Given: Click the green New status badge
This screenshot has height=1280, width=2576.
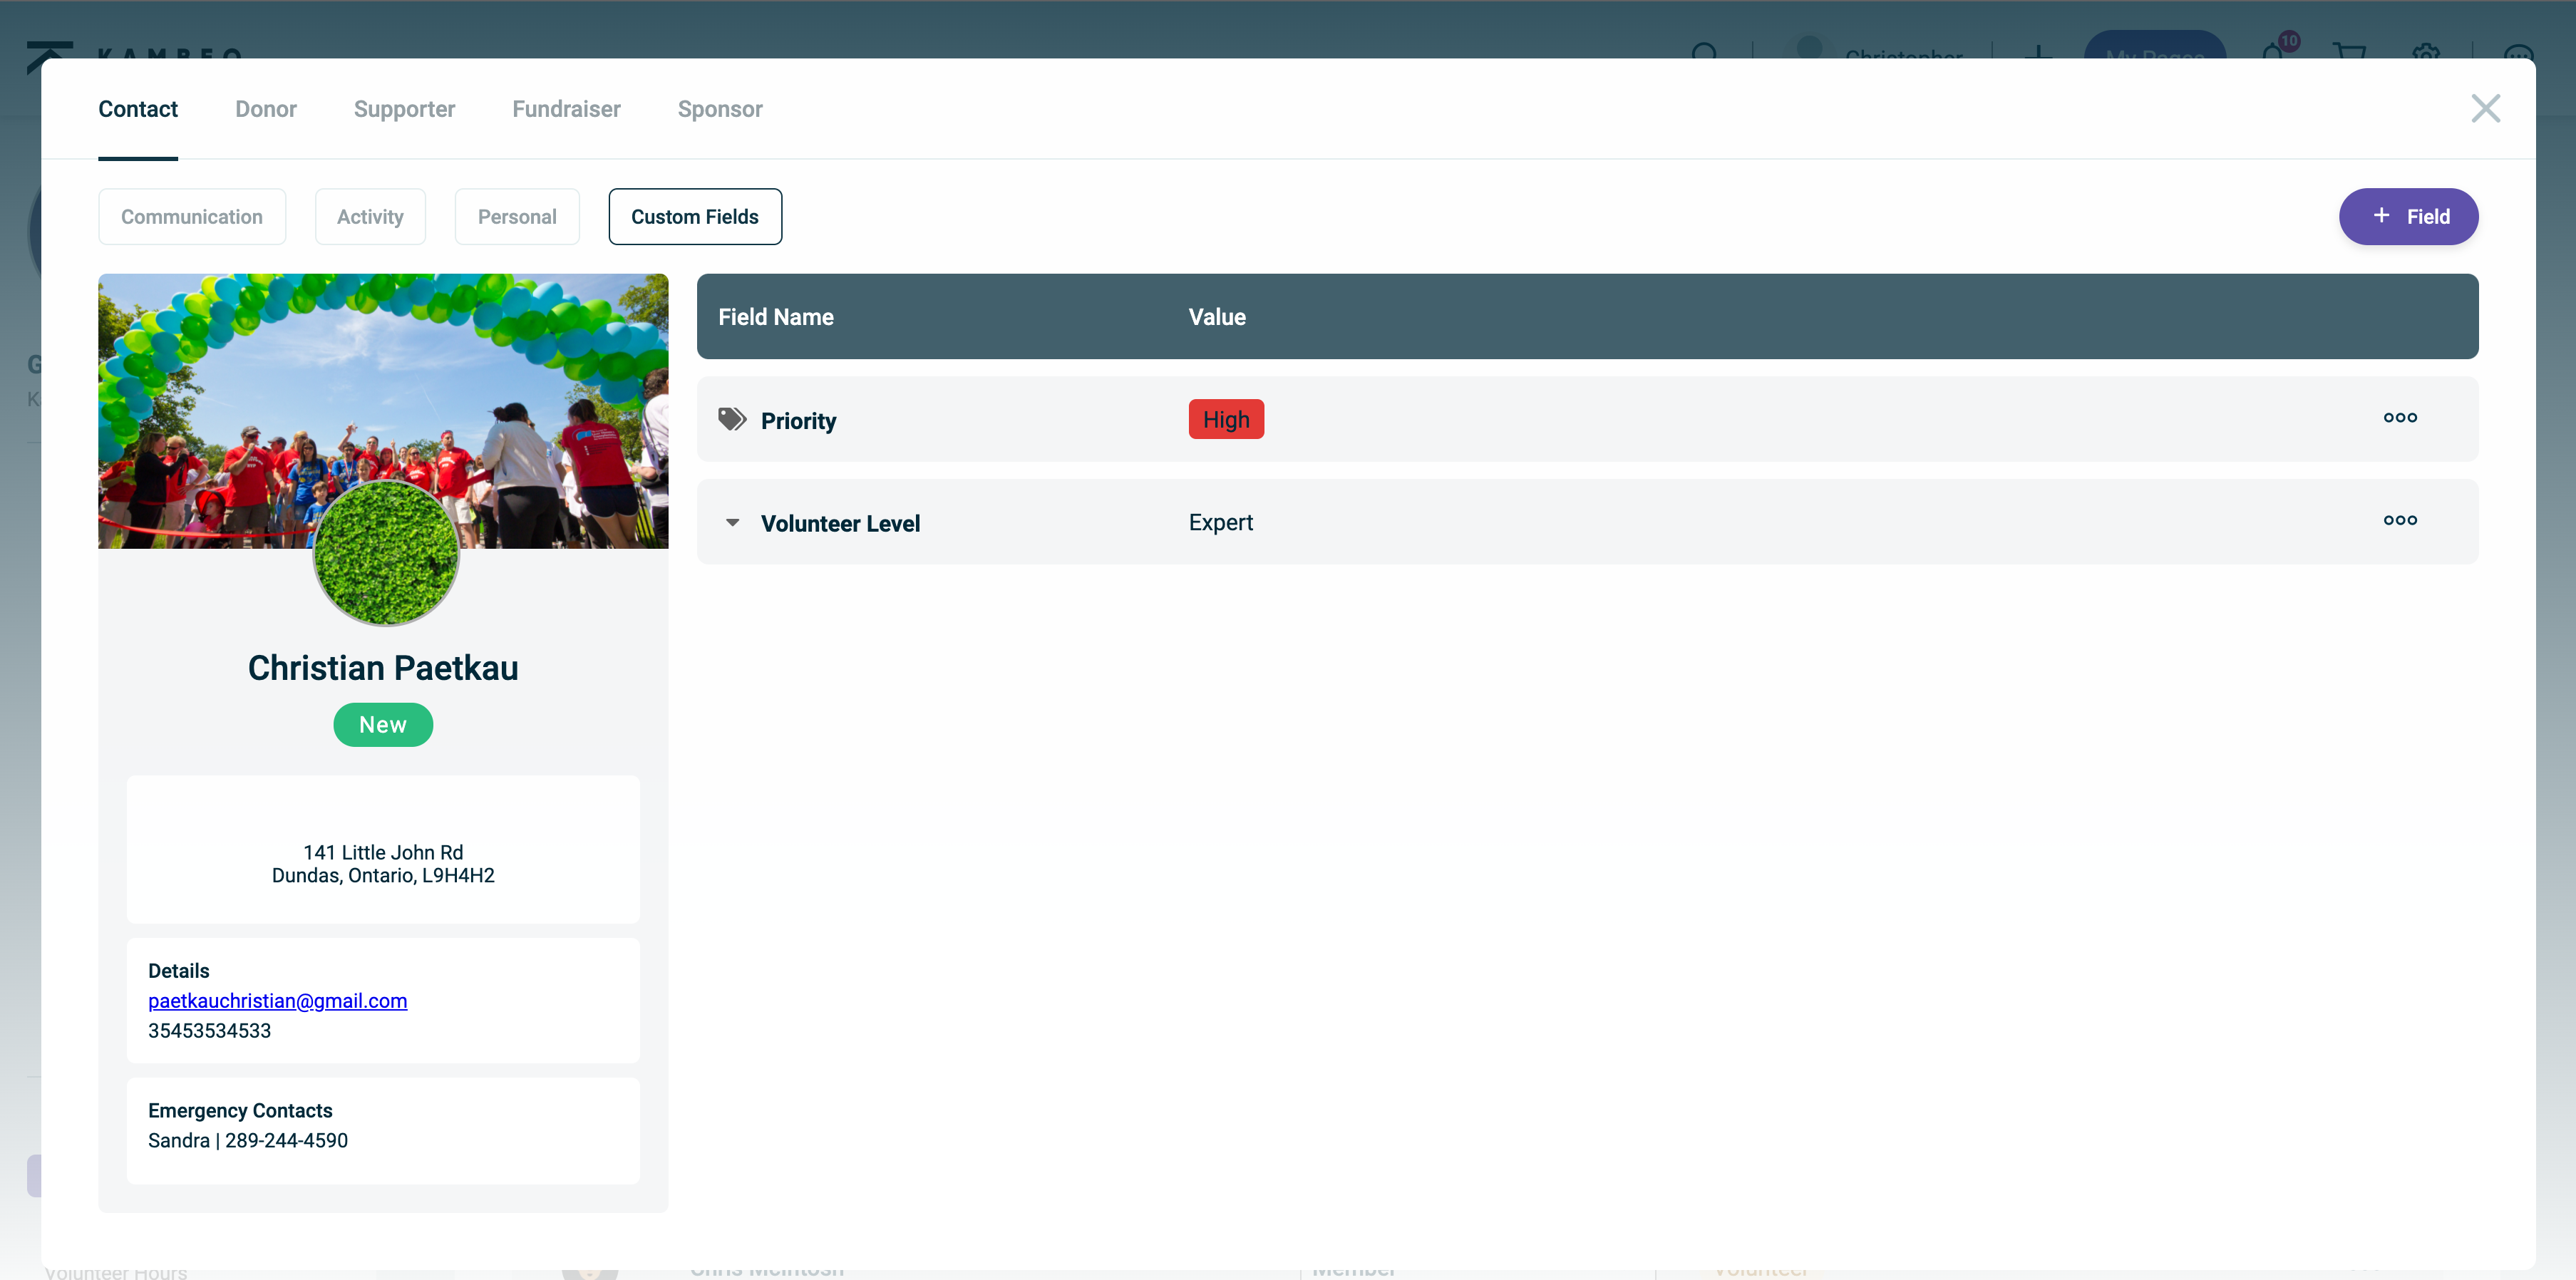Looking at the screenshot, I should (x=383, y=724).
